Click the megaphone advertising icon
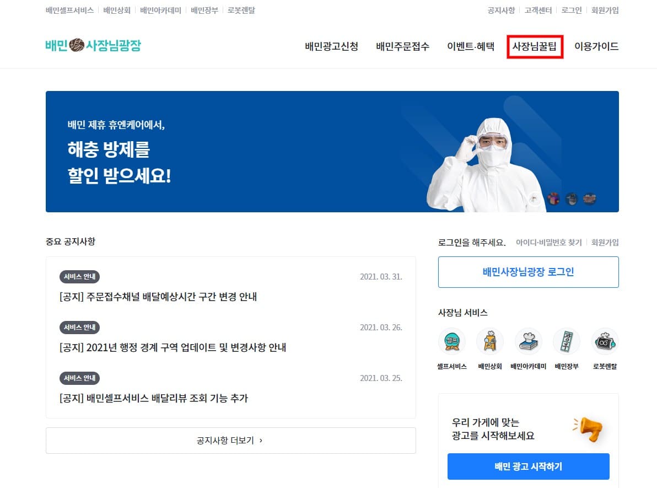The image size is (657, 488). (589, 429)
